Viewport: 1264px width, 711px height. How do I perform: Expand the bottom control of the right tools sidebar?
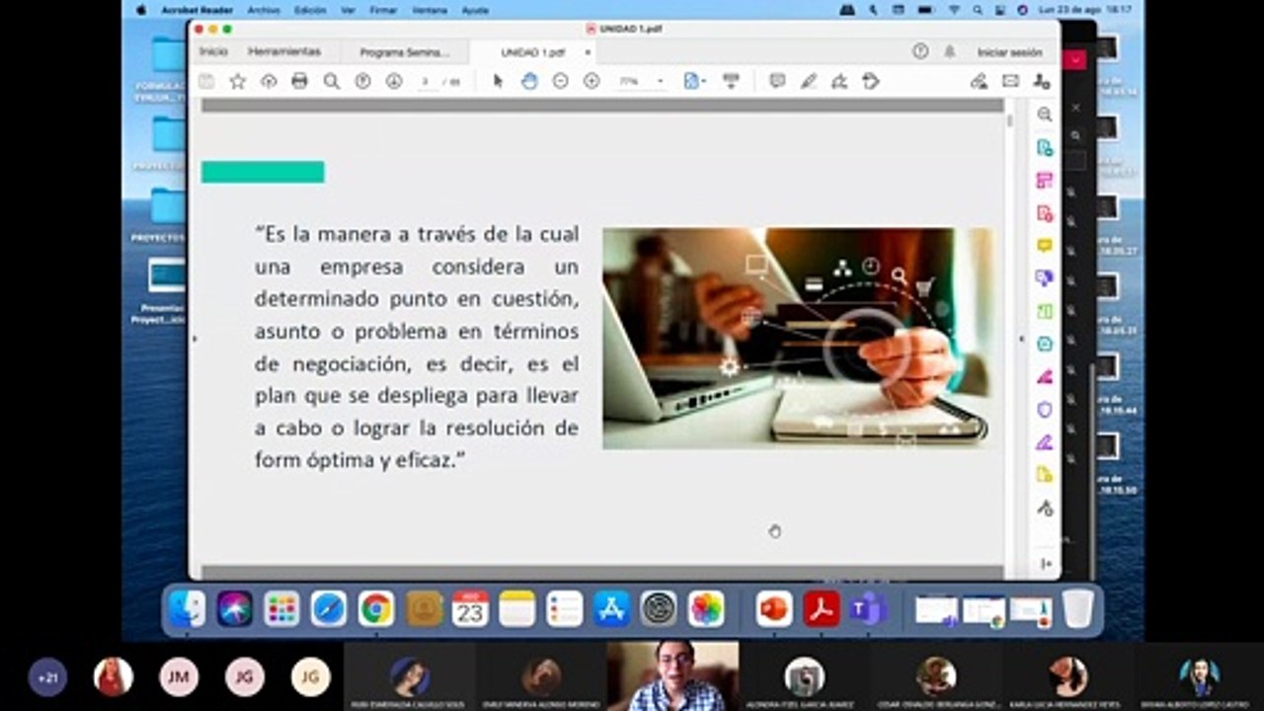[1045, 564]
